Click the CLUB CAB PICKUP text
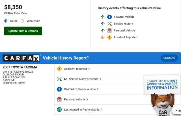 tap(13, 75)
